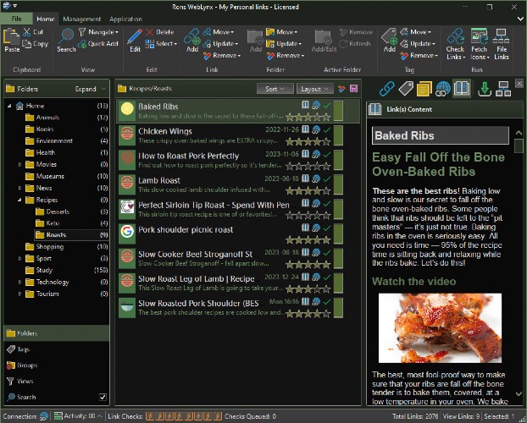527x423 pixels.
Task: Click the pink save icon in list header
Action: 353,89
